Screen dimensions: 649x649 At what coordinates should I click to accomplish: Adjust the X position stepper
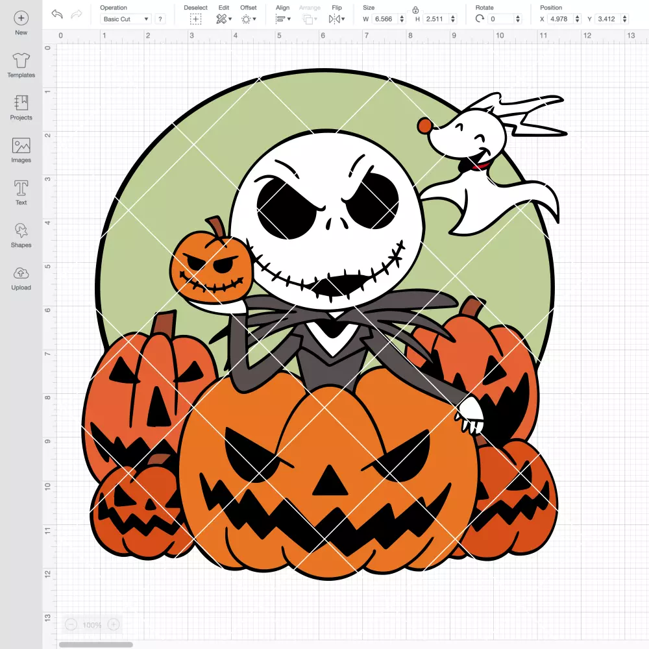click(x=578, y=19)
